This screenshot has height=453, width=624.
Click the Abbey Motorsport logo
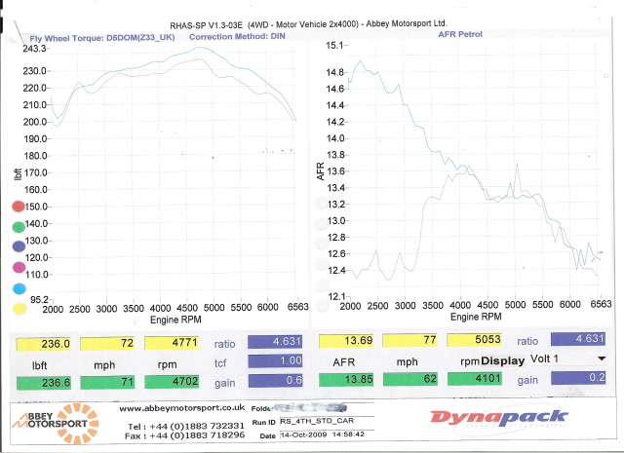click(x=56, y=423)
